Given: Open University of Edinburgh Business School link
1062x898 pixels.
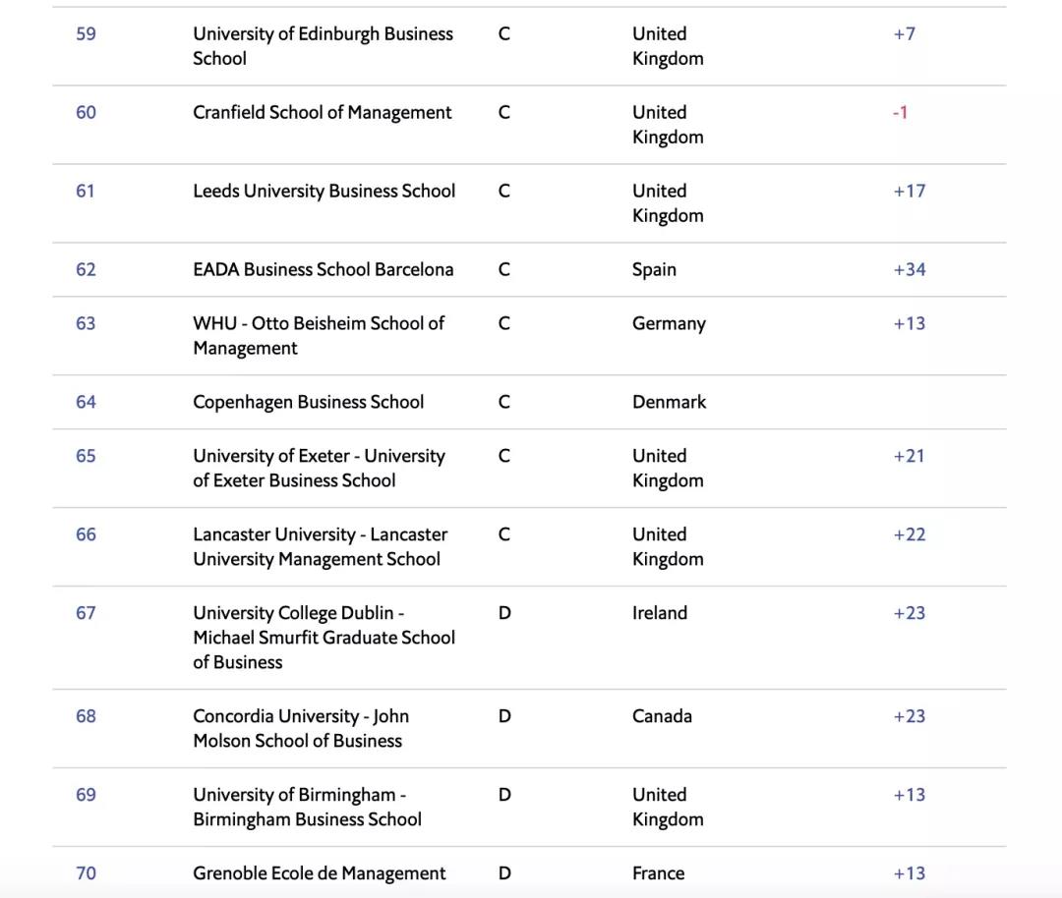Looking at the screenshot, I should (323, 46).
